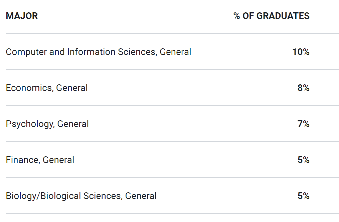Screen dimensions: 339x222
Task: Click the 5% value for Finance
Action: (x=303, y=160)
